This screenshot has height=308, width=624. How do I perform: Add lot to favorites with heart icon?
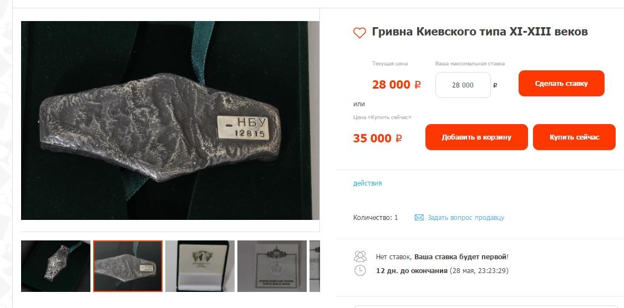(x=359, y=33)
